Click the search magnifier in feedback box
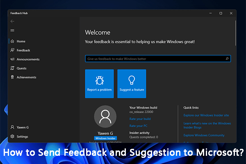246x164 pixels. pyautogui.click(x=227, y=59)
